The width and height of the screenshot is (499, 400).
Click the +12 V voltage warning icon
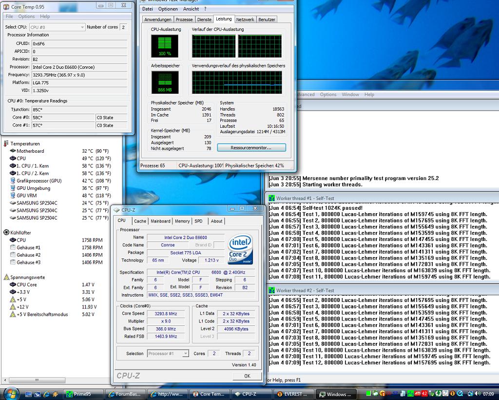click(13, 307)
